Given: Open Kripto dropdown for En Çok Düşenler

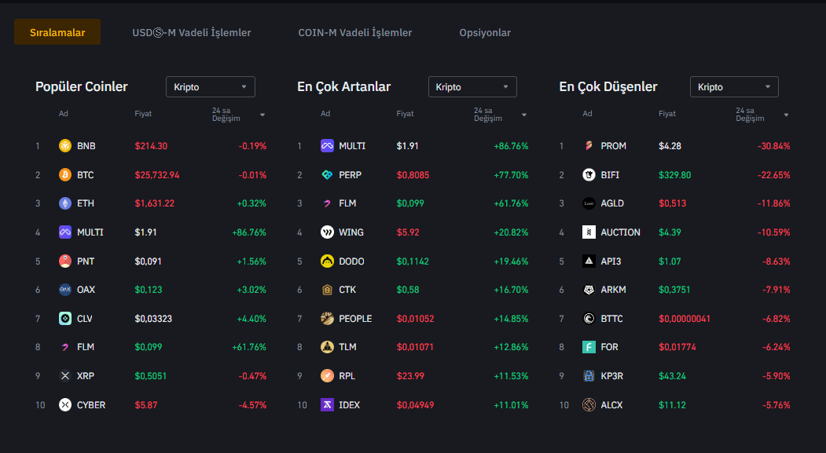Looking at the screenshot, I should click(734, 87).
